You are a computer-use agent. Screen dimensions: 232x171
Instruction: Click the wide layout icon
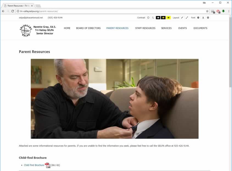[187, 18]
